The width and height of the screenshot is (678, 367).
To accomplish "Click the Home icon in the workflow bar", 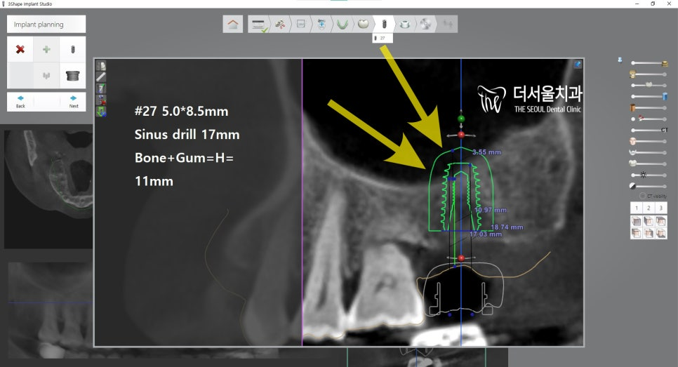I will 233,24.
